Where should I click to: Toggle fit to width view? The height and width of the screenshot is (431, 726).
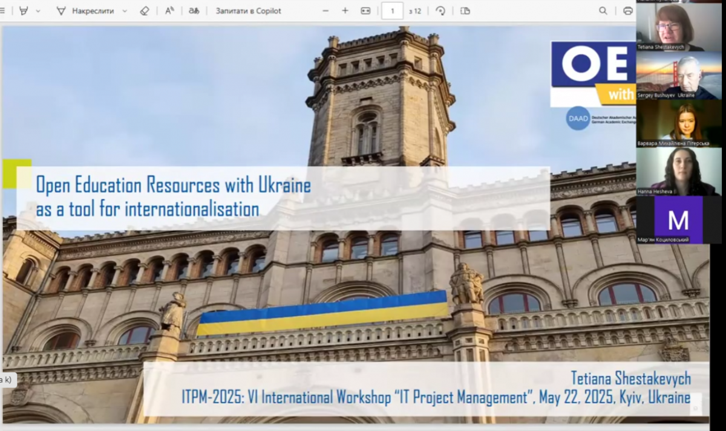[x=365, y=11]
